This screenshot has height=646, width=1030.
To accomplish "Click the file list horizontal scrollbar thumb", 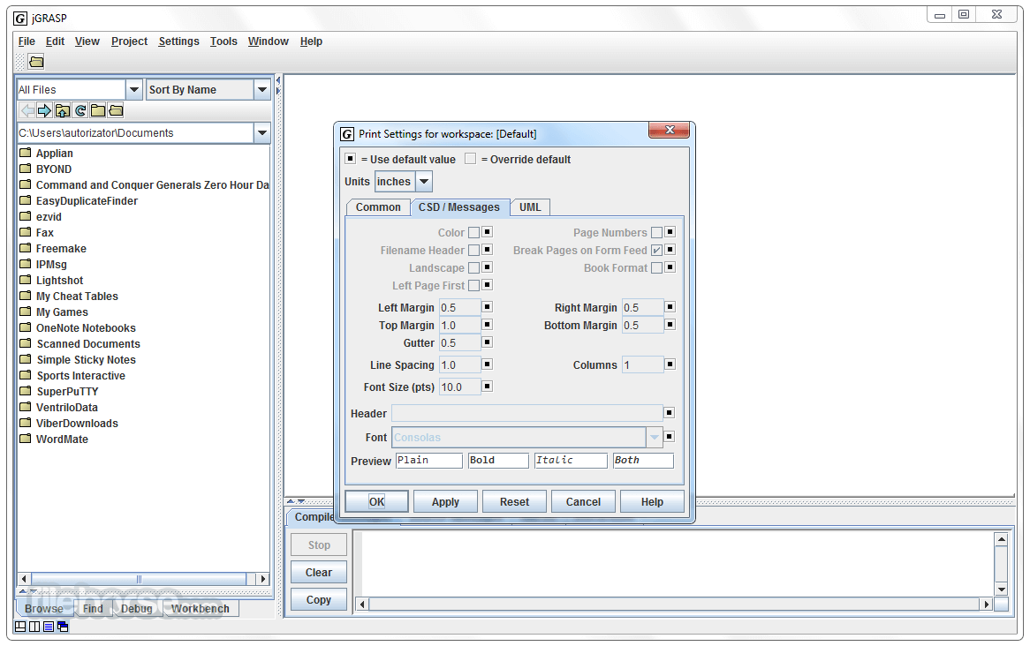I will coord(139,579).
